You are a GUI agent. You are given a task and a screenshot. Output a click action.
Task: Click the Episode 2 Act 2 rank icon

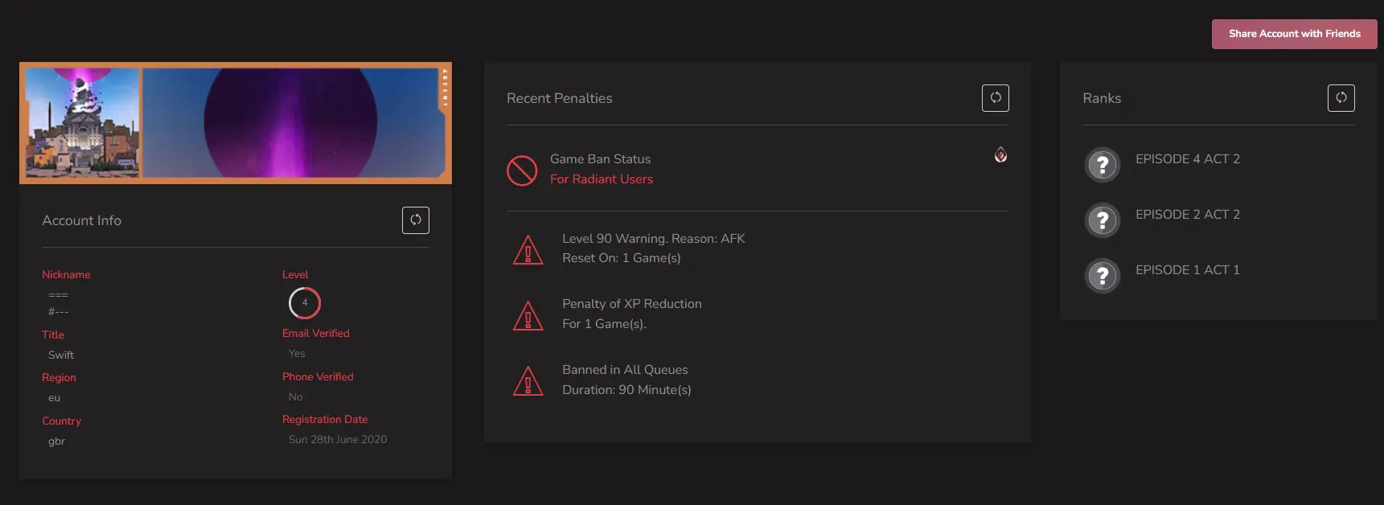[1103, 220]
